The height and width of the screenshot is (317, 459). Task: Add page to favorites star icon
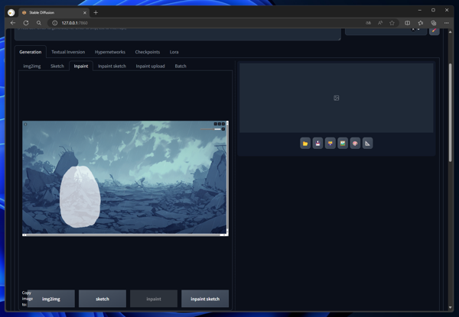pos(392,23)
